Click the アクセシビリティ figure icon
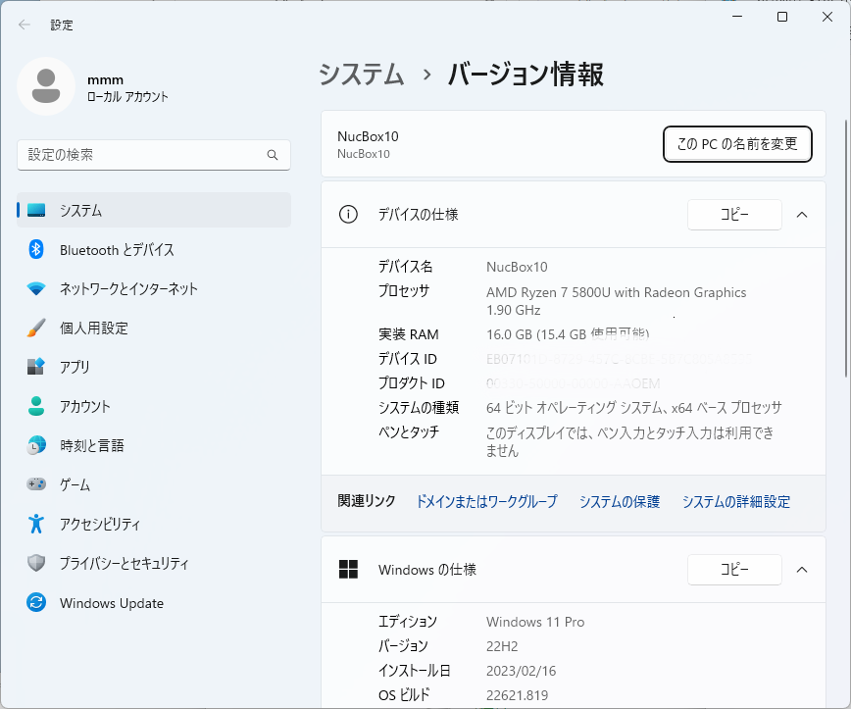This screenshot has height=709, width=851. click(36, 524)
